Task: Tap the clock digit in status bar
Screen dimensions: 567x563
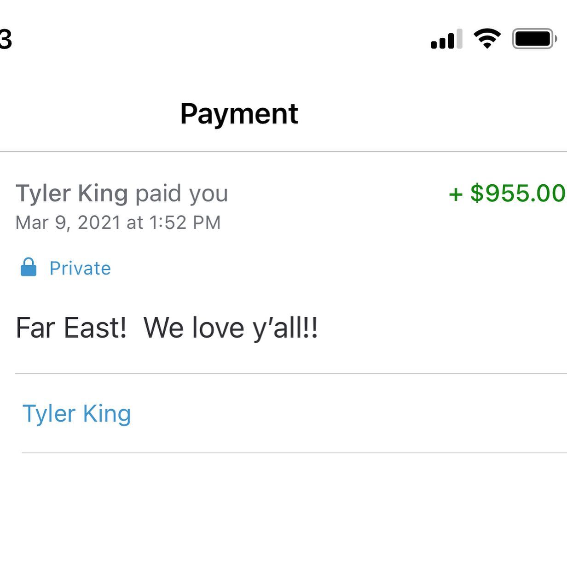Action: (6, 39)
